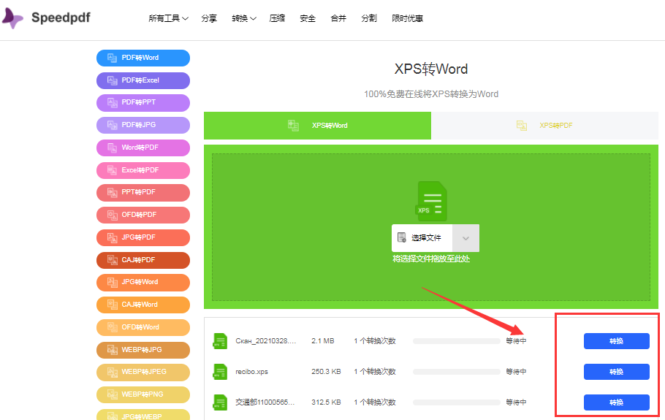The image size is (665, 420).
Task: Select the PDF转Excel sidebar button
Action: tap(143, 80)
